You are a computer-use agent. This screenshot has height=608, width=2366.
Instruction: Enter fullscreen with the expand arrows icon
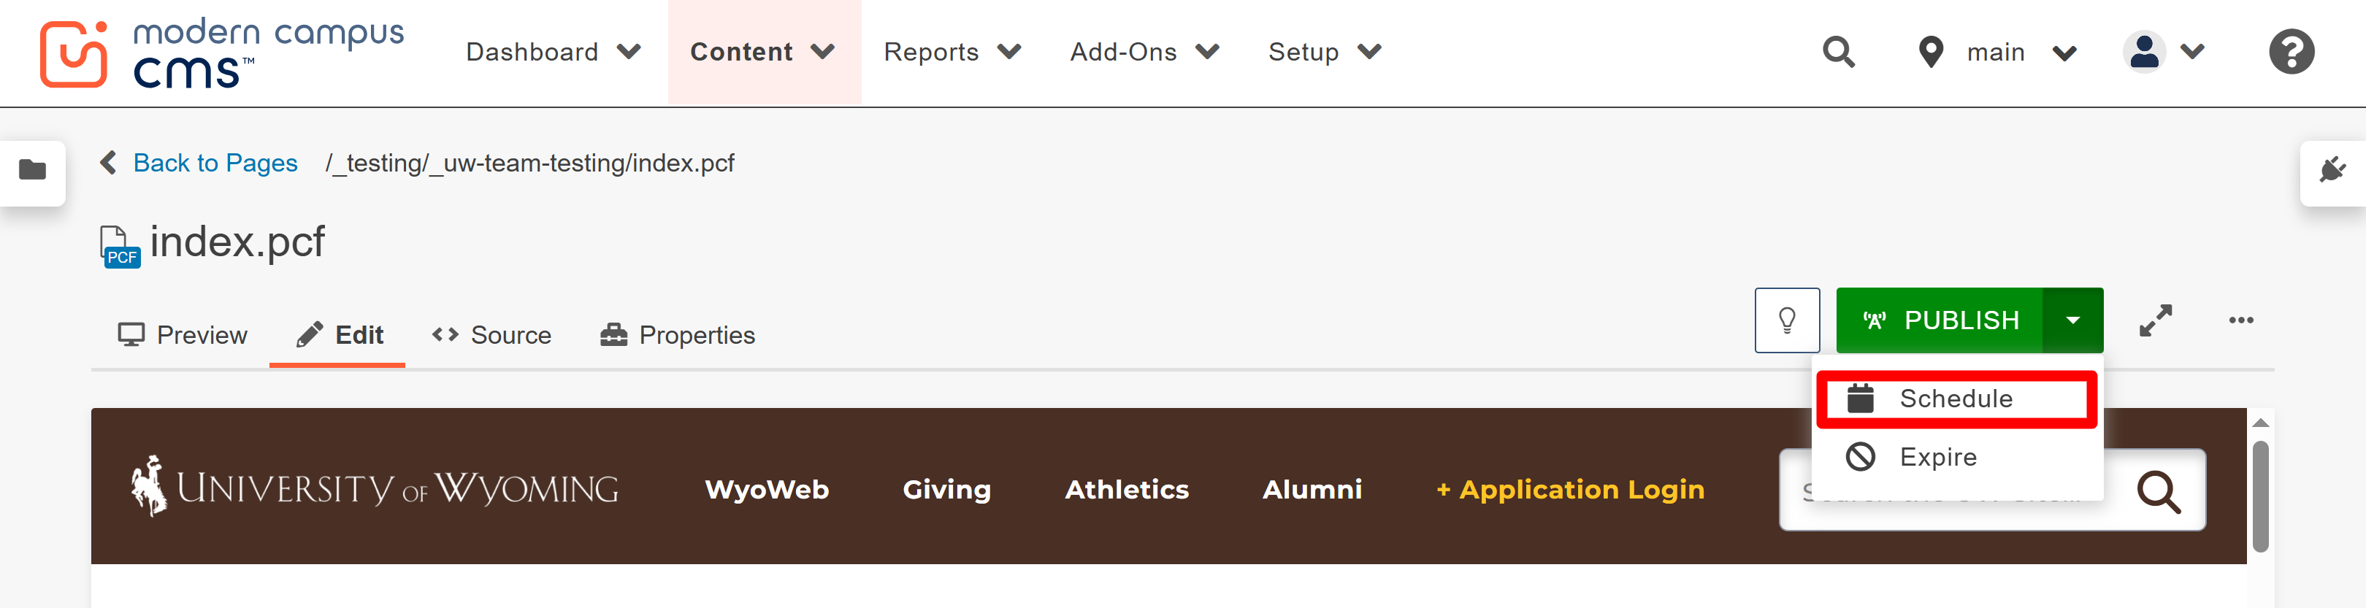[x=2156, y=320]
